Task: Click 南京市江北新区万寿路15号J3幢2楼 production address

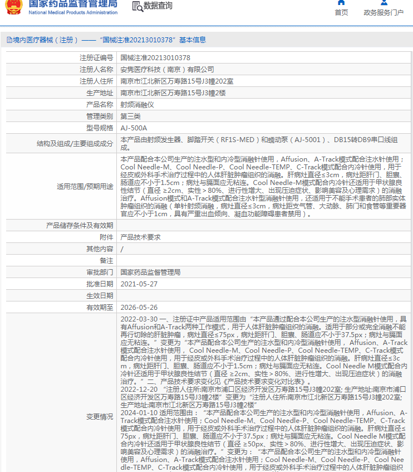Action: click(x=173, y=93)
